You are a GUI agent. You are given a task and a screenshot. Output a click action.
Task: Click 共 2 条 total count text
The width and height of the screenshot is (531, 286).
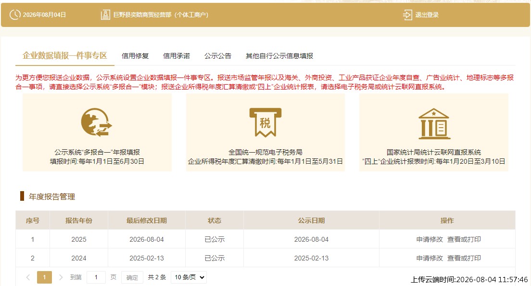click(157, 277)
